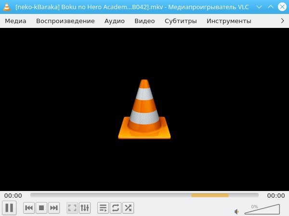Click the VLC cone icon in the title bar
The height and width of the screenshot is (216, 289).
[x=7, y=7]
